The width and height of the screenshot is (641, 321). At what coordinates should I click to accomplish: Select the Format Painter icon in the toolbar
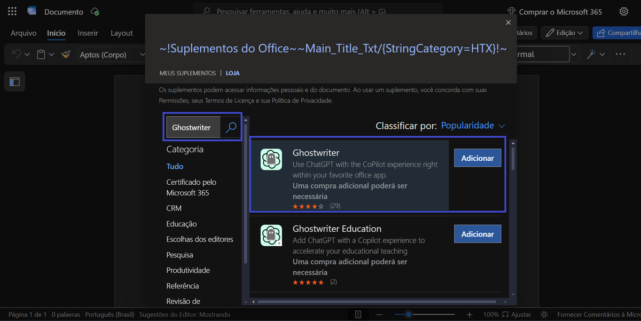[x=66, y=54]
